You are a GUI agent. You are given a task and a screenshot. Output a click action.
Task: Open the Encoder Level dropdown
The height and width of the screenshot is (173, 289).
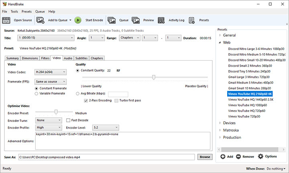(x=106, y=128)
